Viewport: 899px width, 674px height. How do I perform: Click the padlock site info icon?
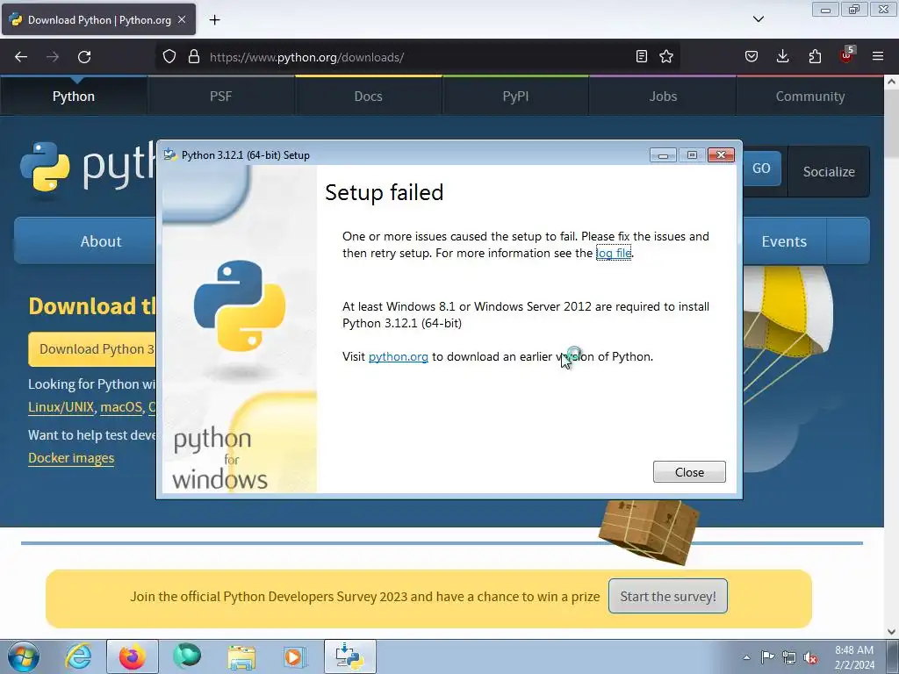point(194,57)
